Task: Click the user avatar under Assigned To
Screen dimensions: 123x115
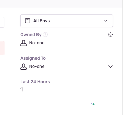Action: click(24, 67)
